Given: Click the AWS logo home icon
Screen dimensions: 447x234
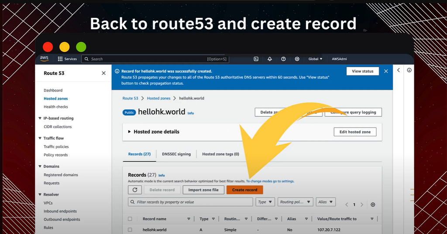Looking at the screenshot, I should pos(44,59).
